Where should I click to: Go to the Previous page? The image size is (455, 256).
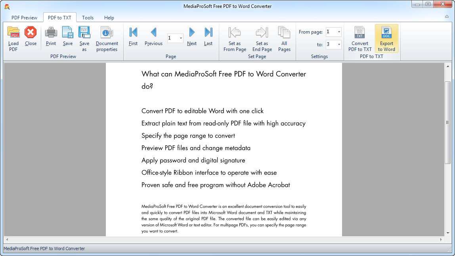(x=153, y=36)
